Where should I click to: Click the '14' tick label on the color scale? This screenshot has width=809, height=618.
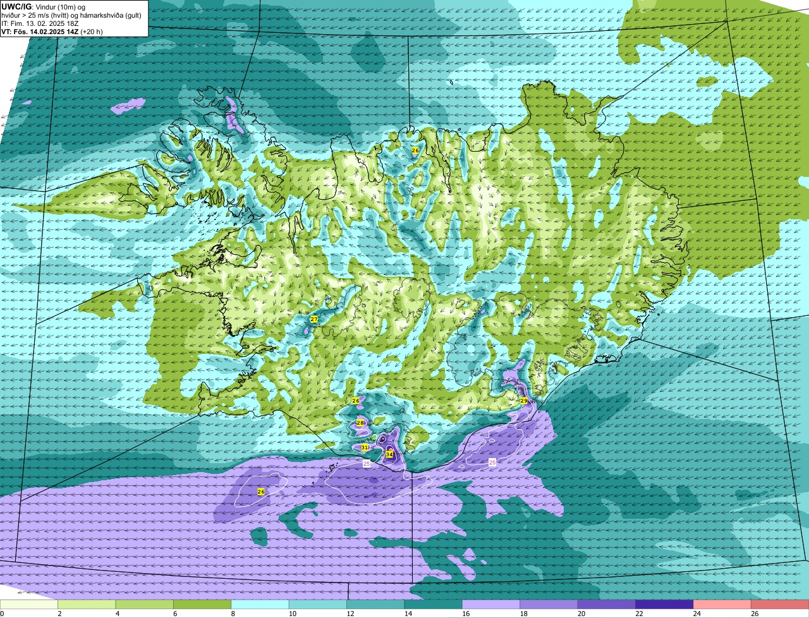point(408,614)
